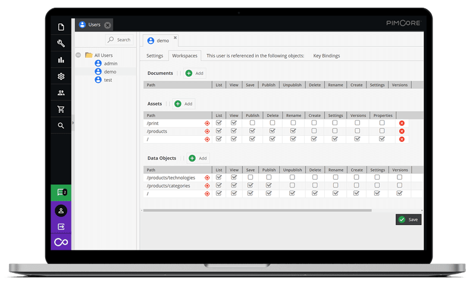Image resolution: width=476 pixels, height=289 pixels.
Task: Select the Users main tab
Action: [94, 25]
